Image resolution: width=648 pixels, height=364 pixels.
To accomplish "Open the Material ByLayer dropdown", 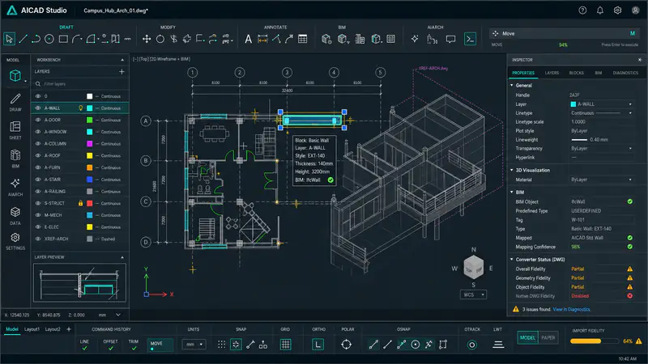I will (601, 180).
